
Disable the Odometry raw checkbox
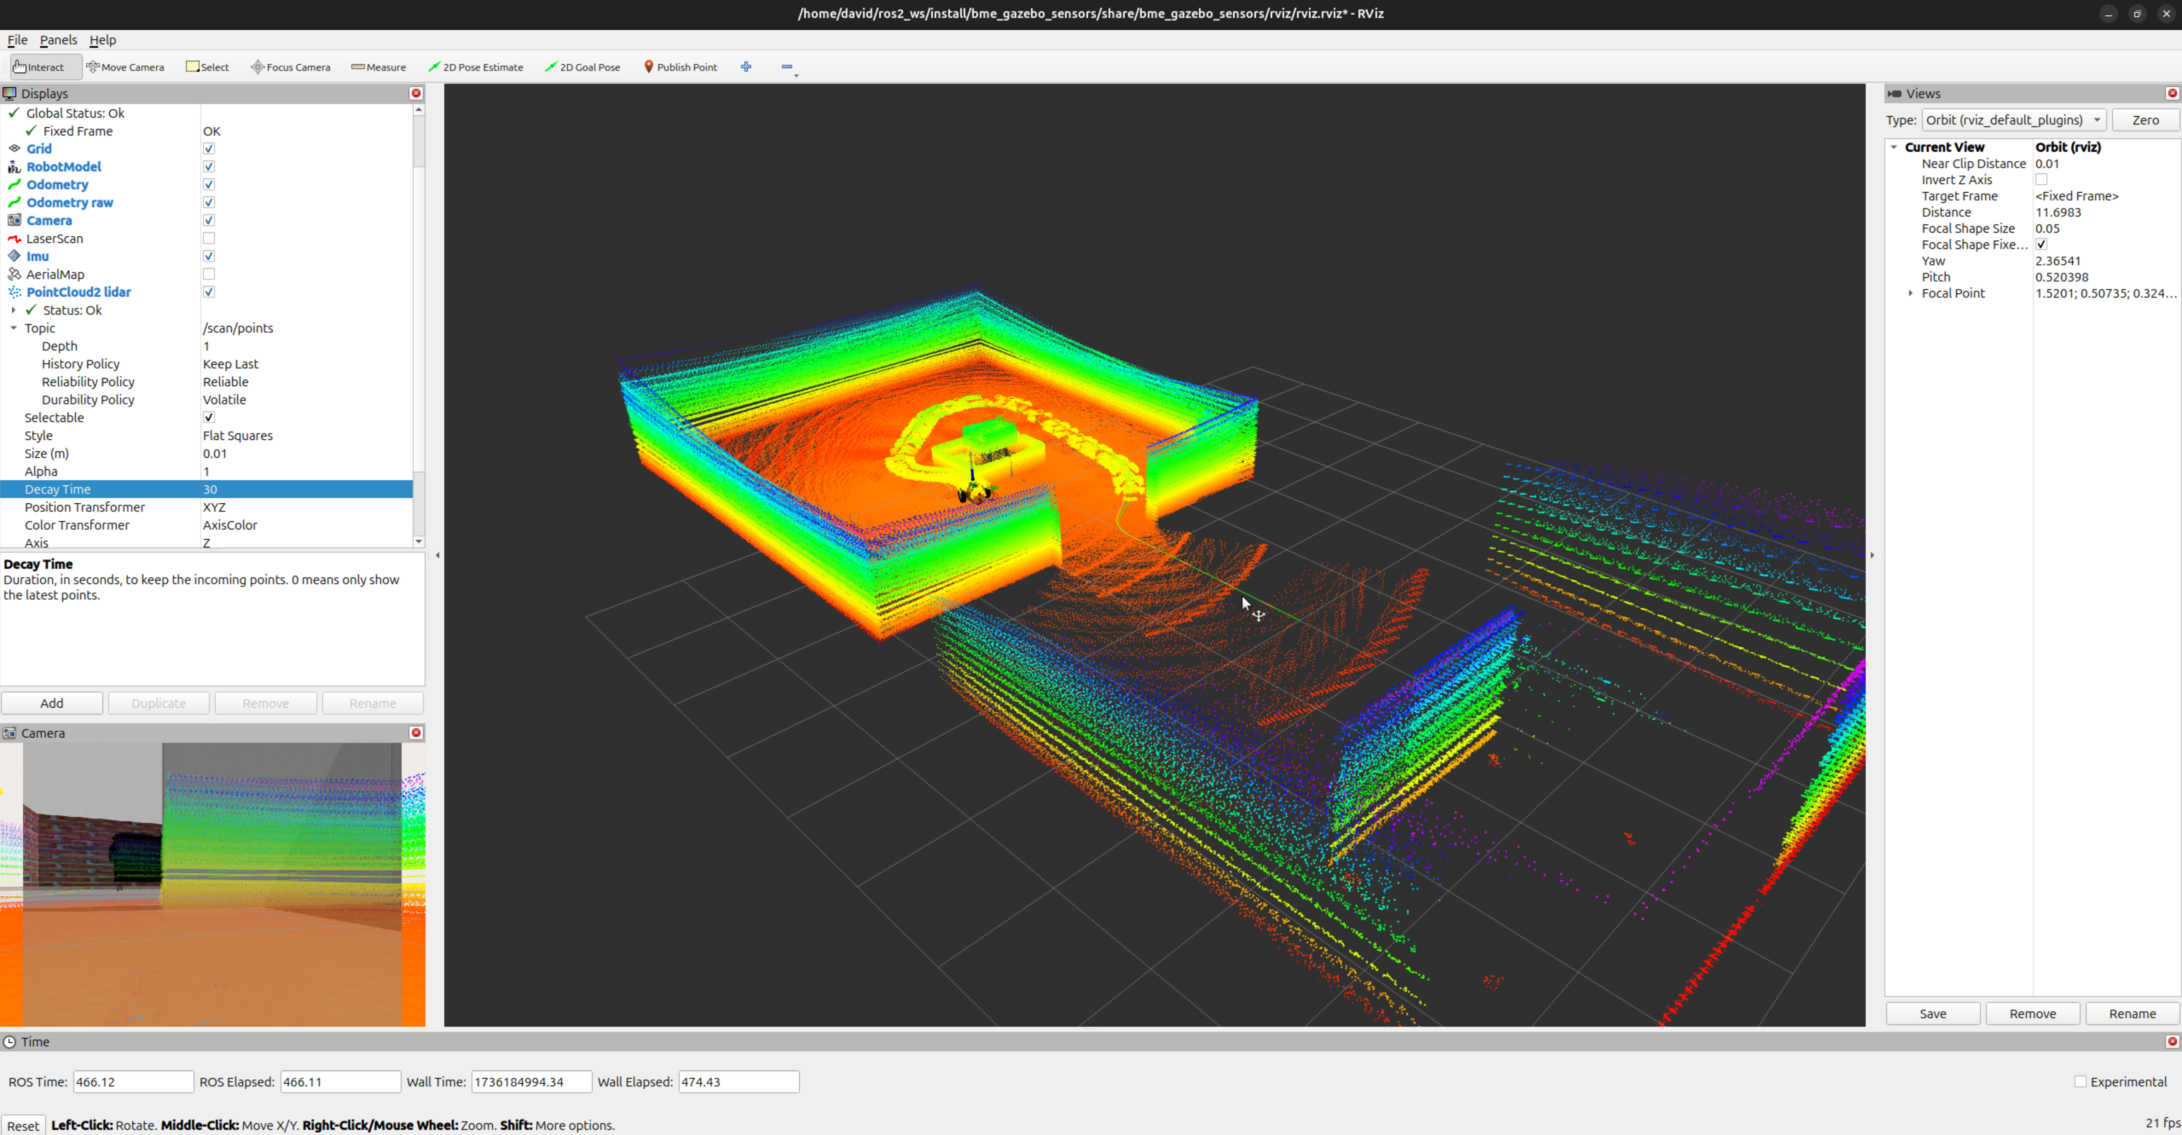point(209,202)
